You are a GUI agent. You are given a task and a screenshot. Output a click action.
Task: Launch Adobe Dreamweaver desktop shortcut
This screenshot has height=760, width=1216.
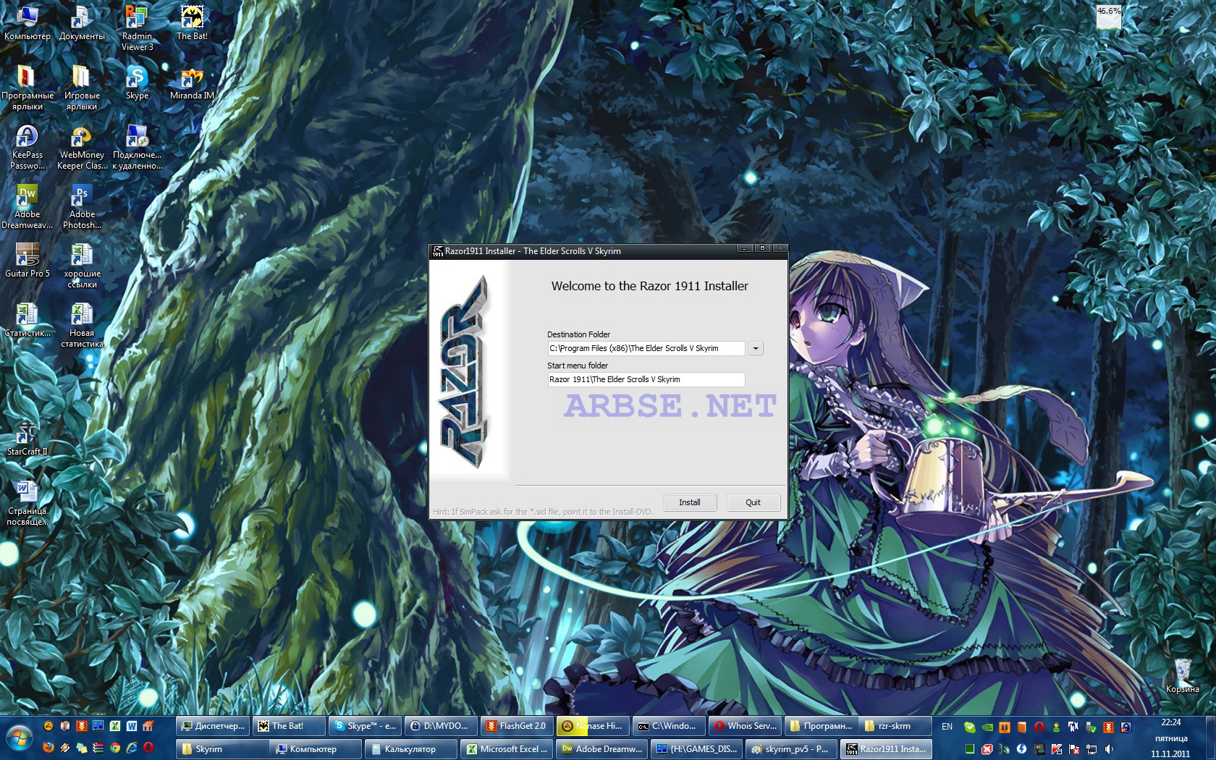click(28, 207)
